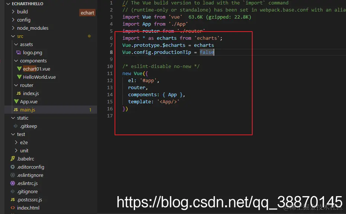Screen dimensions: 346x214
Task: Click the 'eslint-disable no-new' comment
Action: click(161, 67)
